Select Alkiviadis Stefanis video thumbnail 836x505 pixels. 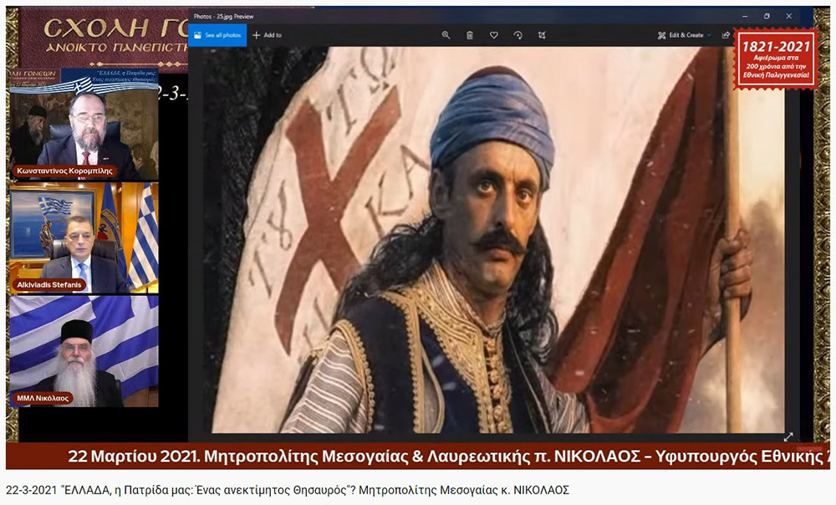84,237
